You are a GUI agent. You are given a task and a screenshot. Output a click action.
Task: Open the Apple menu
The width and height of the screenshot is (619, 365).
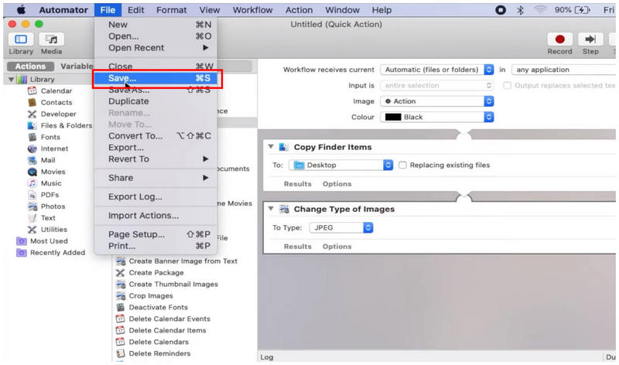pyautogui.click(x=22, y=9)
